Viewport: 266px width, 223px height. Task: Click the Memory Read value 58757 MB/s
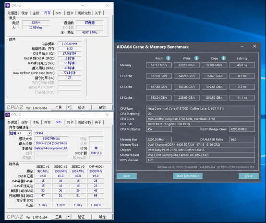click(159, 65)
